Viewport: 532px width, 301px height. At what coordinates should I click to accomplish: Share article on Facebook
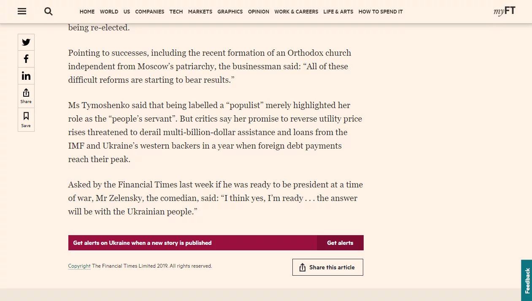click(x=26, y=59)
